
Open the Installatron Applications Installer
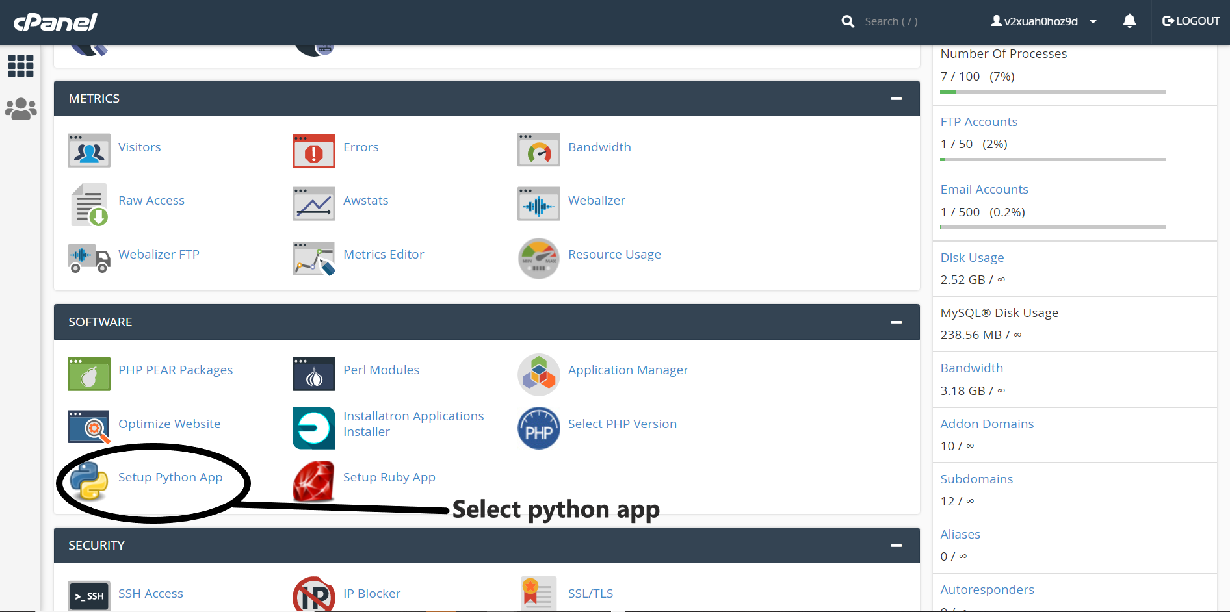click(413, 423)
